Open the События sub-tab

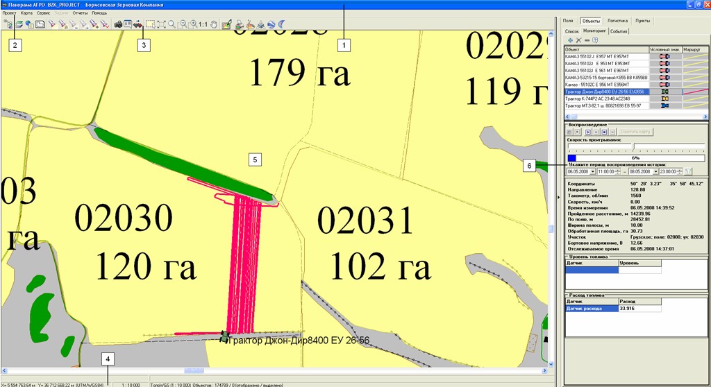619,31
